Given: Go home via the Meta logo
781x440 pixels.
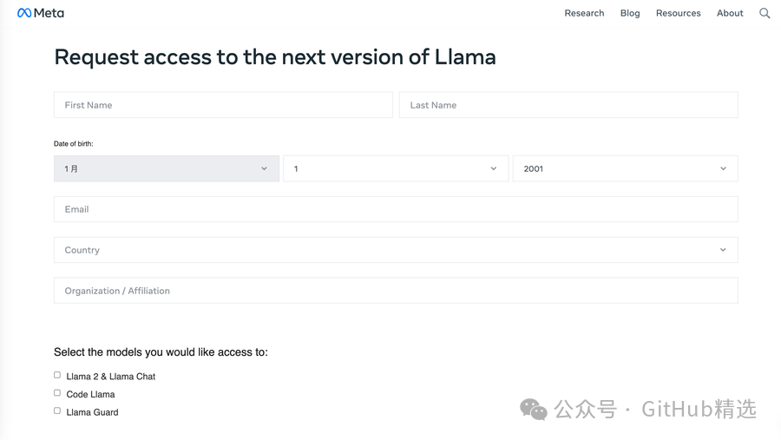Looking at the screenshot, I should pos(40,13).
